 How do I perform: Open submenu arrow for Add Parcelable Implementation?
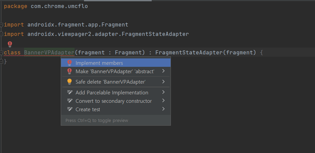click(163, 92)
